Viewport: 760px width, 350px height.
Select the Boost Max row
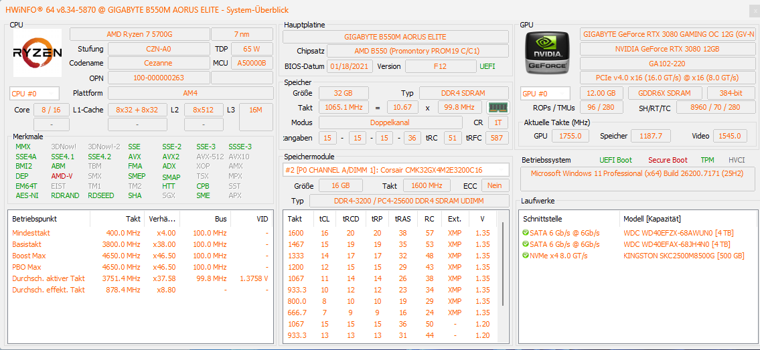tap(141, 256)
